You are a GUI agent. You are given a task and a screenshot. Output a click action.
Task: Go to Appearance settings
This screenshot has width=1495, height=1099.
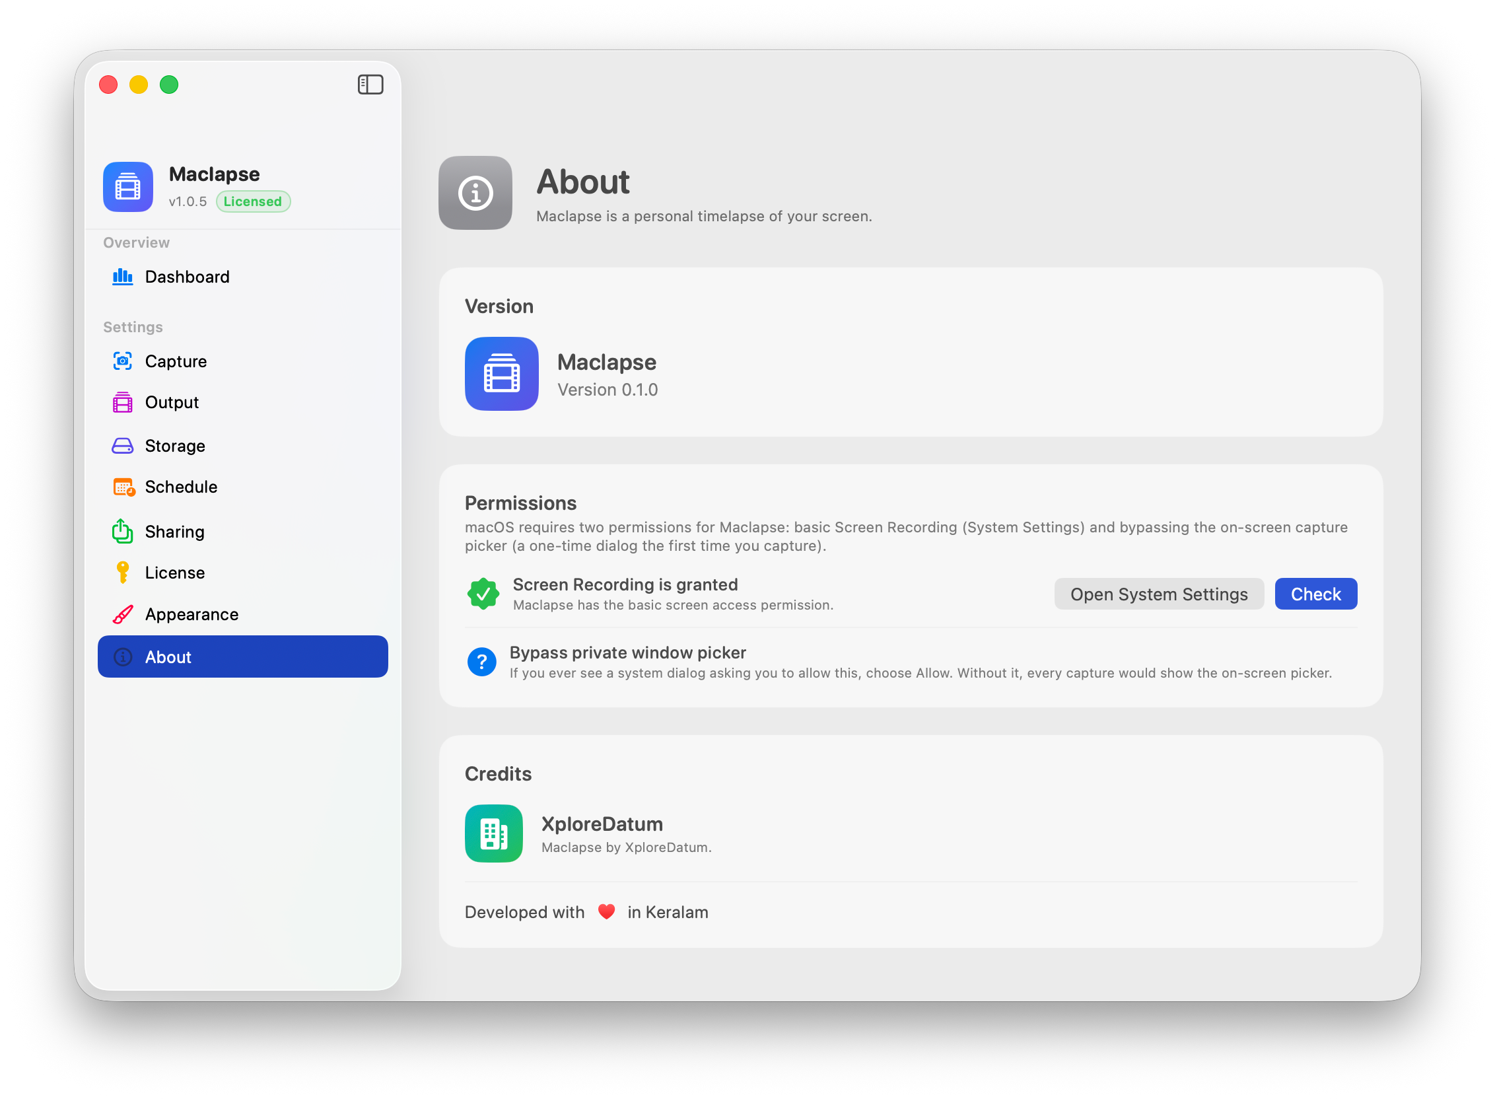[243, 614]
